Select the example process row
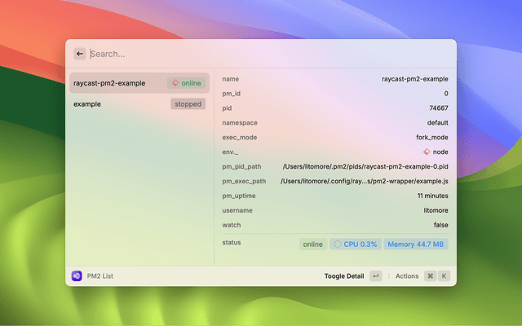The width and height of the screenshot is (522, 326). pos(87,104)
